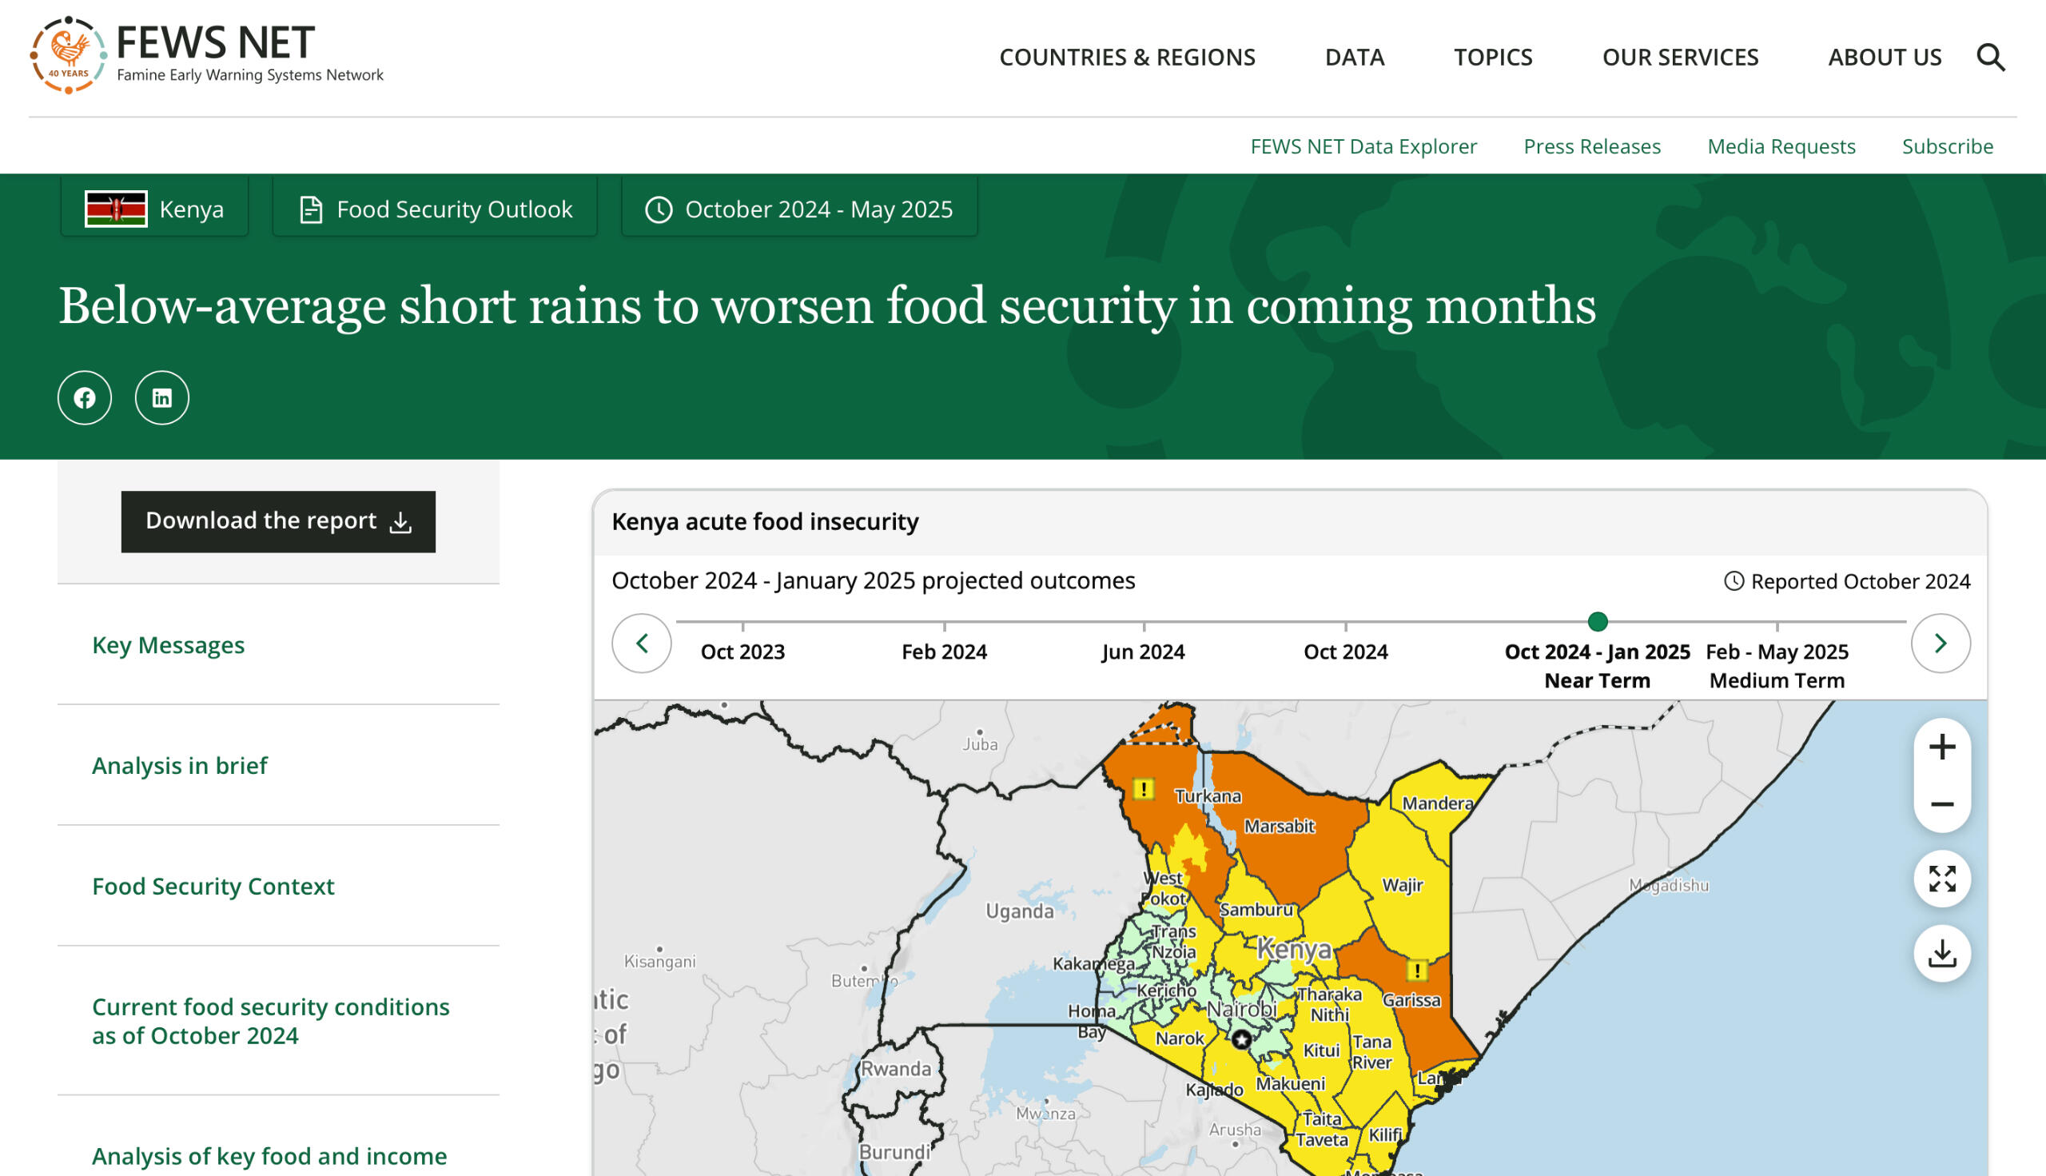Go back on timeline with left chevron

(x=642, y=644)
